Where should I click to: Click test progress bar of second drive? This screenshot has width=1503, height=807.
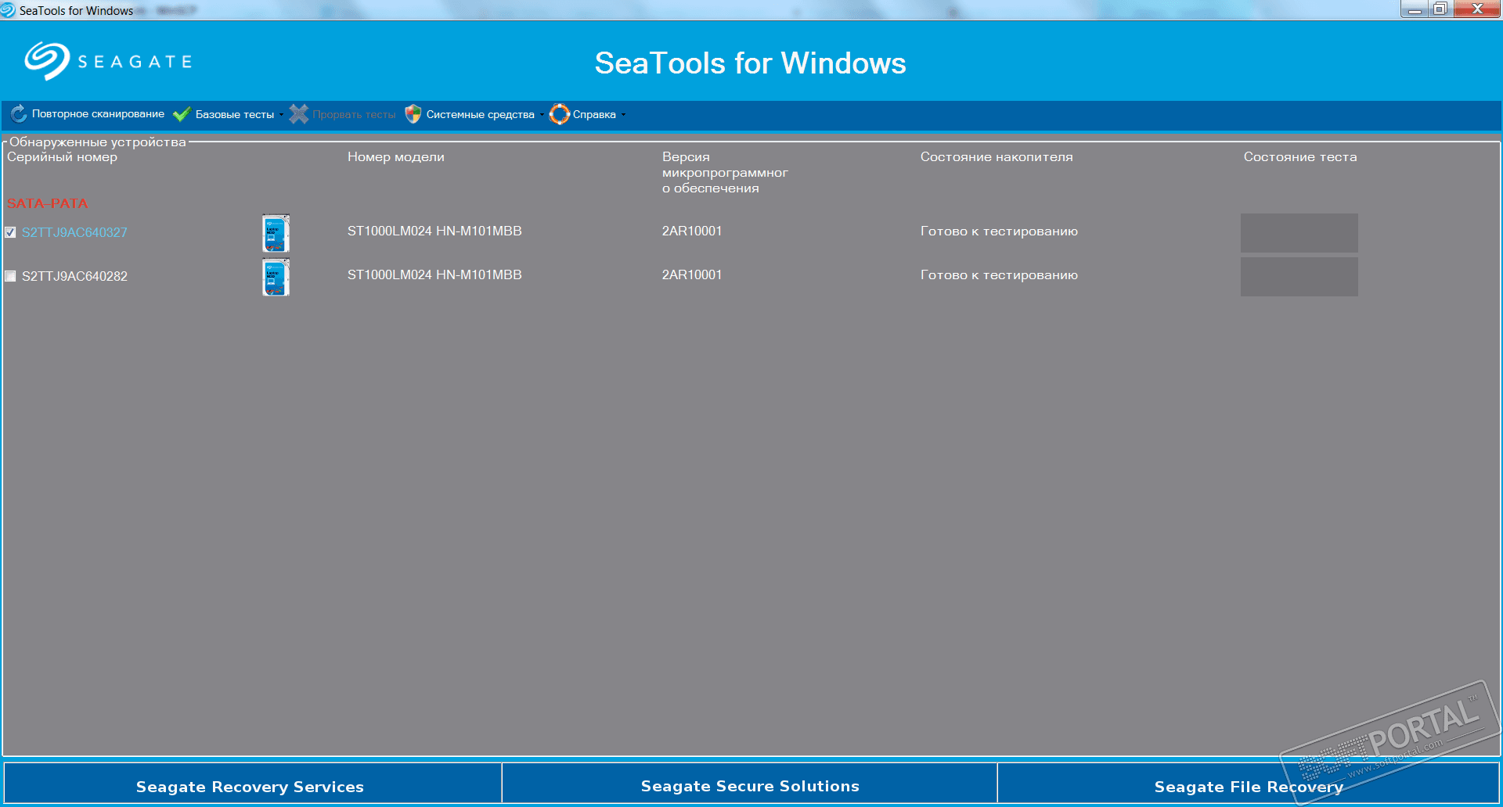coord(1299,277)
